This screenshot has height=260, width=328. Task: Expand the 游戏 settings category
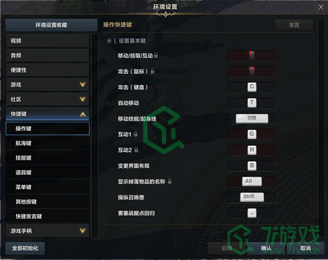tap(48, 85)
